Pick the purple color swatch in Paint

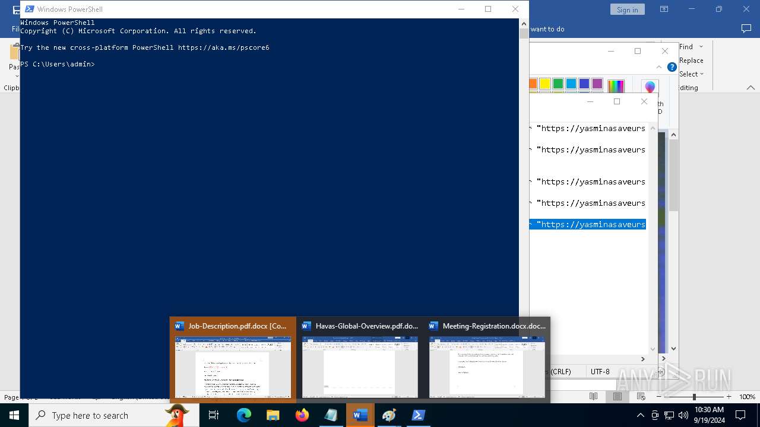pyautogui.click(x=597, y=84)
